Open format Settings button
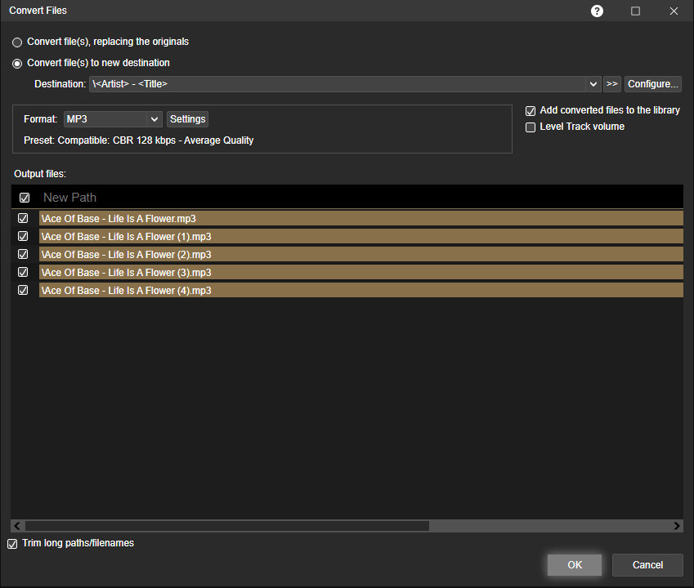 [x=187, y=119]
